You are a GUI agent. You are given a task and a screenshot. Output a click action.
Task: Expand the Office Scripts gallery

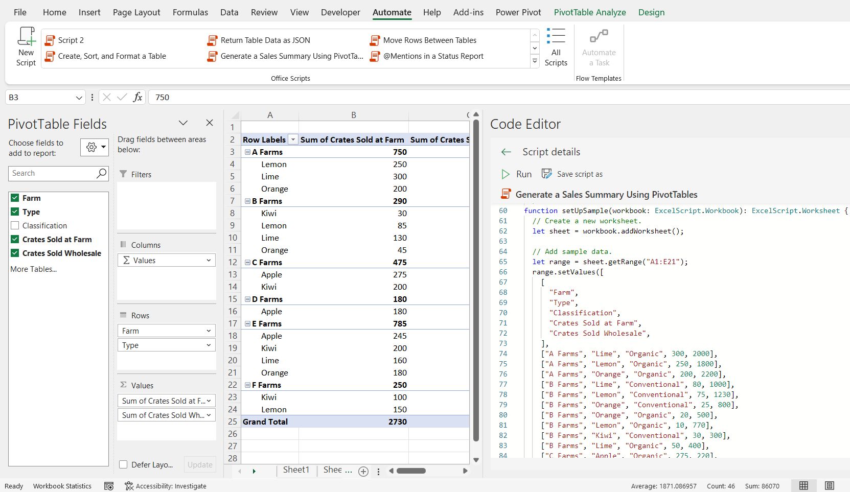coord(535,61)
